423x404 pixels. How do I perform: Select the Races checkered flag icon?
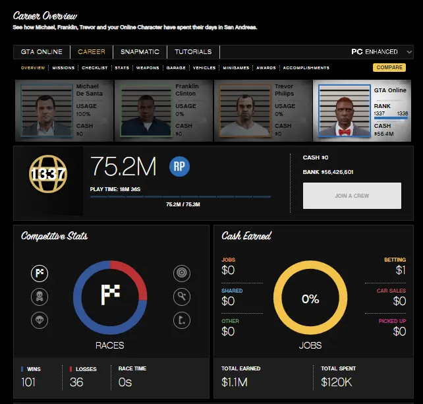[40, 273]
